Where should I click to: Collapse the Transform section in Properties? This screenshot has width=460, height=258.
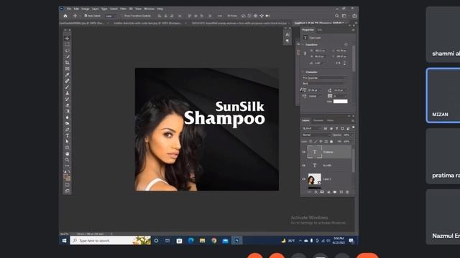point(303,44)
